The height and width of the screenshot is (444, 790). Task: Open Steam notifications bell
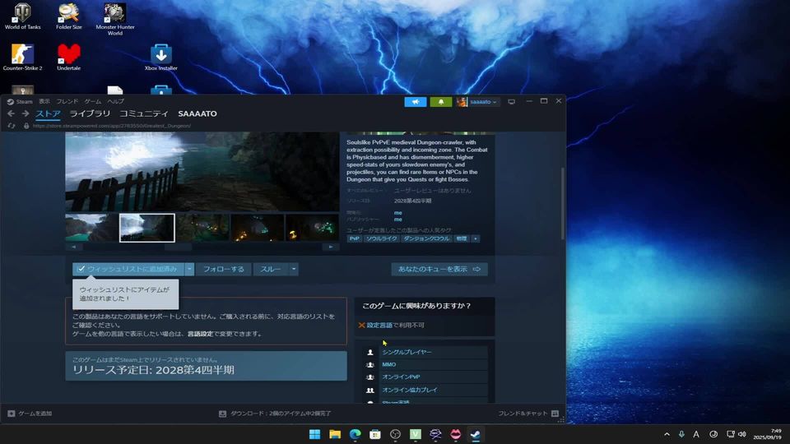coord(441,102)
